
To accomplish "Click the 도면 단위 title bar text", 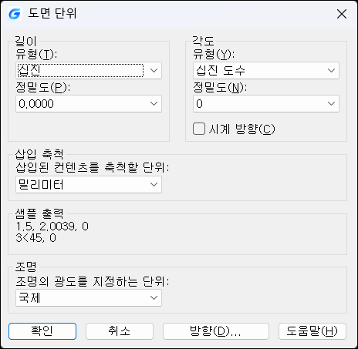I will coord(52,13).
